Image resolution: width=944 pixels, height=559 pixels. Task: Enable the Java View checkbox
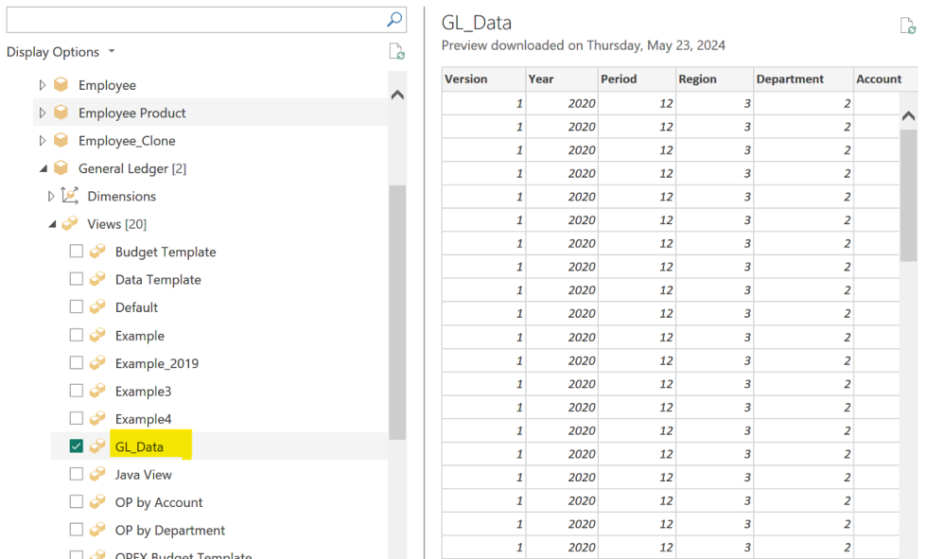(x=77, y=474)
